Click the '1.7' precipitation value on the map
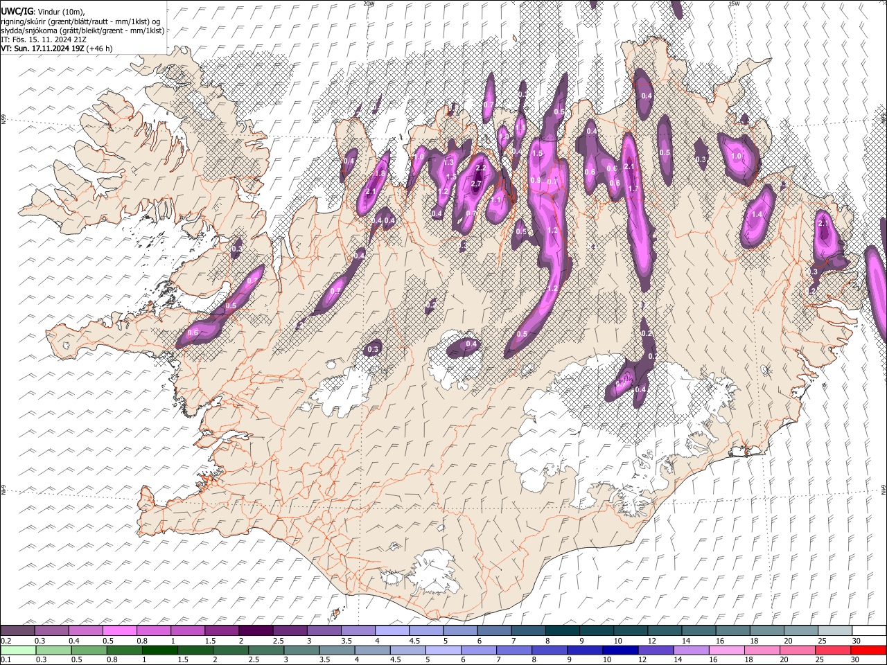This screenshot has height=665, width=887. (x=633, y=189)
